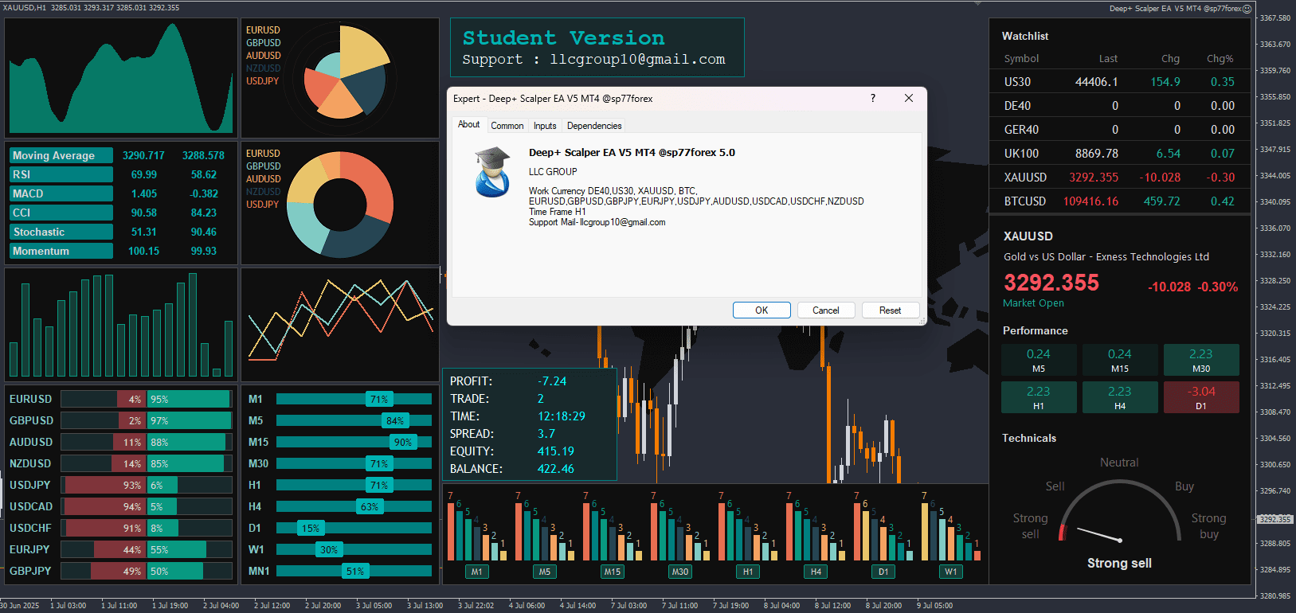The width and height of the screenshot is (1296, 613).
Task: Click the D1 performance tile showing -3.04
Action: pyautogui.click(x=1201, y=397)
